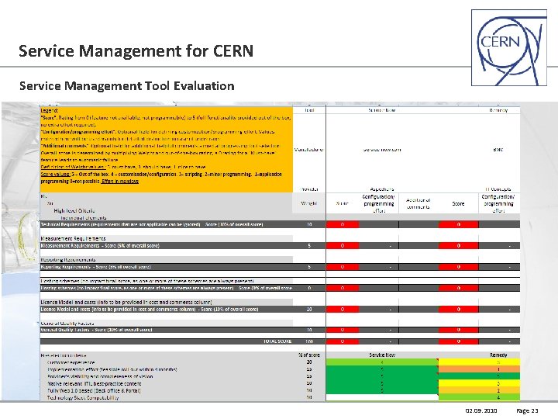Click light-gray 'Licence Model and costs' heading row

tap(166, 302)
